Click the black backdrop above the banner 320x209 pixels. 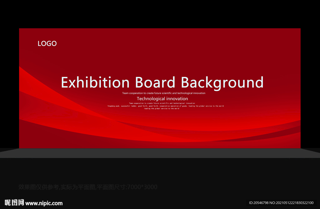(x=160, y=14)
